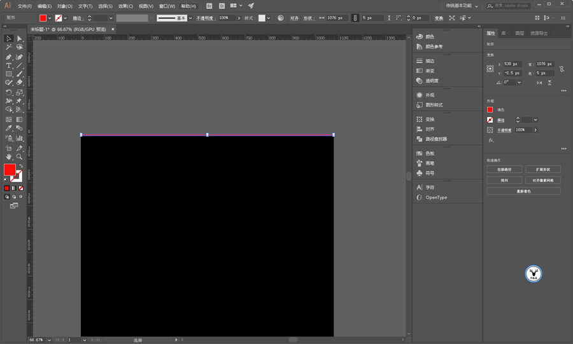This screenshot has height=344, width=573.
Task: Click the 重新着色 button
Action: point(523,191)
